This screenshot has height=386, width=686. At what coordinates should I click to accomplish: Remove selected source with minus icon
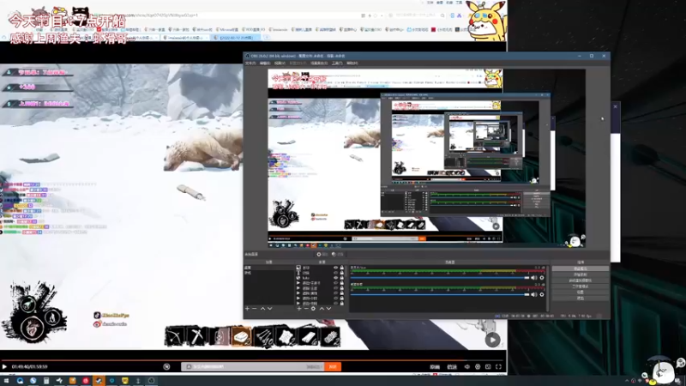pyautogui.click(x=306, y=309)
